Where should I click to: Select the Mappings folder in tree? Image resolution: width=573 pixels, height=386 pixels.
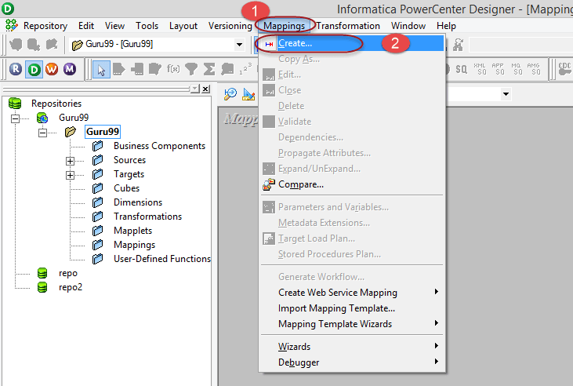[x=134, y=245]
